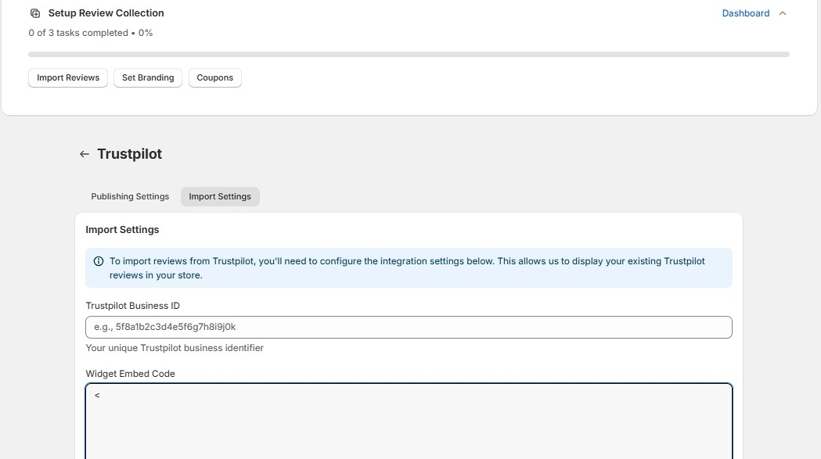Screen dimensions: 821x459
Task: Switch to the Publishing Settings tab
Action: coord(130,196)
